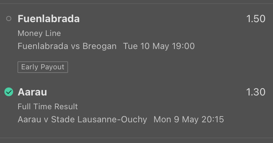The image size is (273, 143).
Task: Open Aarau team name in the fixture line
Action: tap(29, 119)
